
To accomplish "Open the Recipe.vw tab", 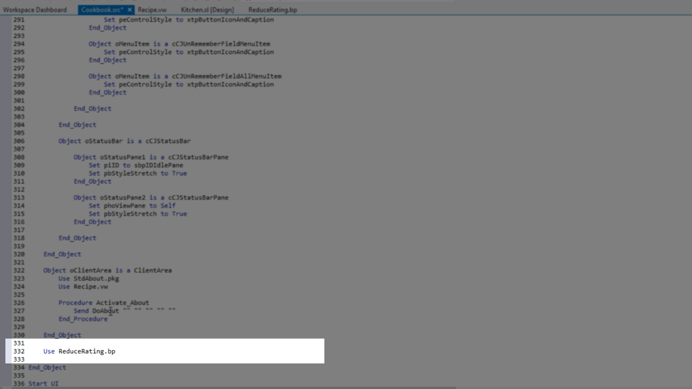I will [152, 10].
